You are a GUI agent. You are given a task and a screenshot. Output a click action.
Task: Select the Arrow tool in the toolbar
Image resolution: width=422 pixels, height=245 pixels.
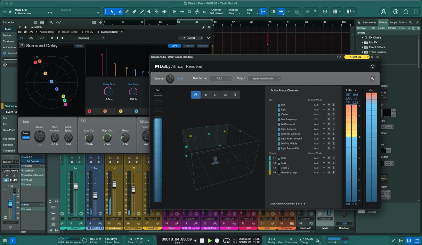tap(112, 11)
